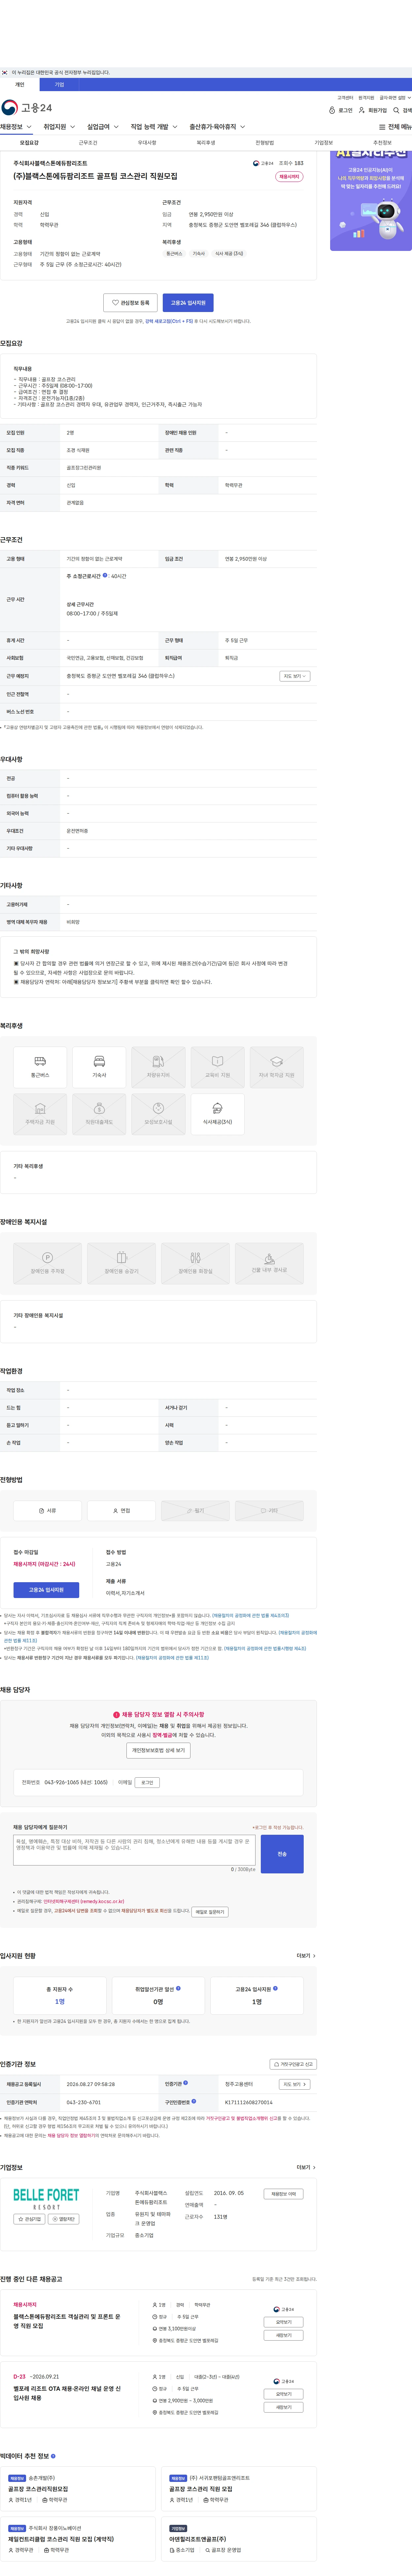Image resolution: width=412 pixels, height=2576 pixels.
Task: Open 전체 메뉴 hamburger icon
Action: [x=382, y=127]
